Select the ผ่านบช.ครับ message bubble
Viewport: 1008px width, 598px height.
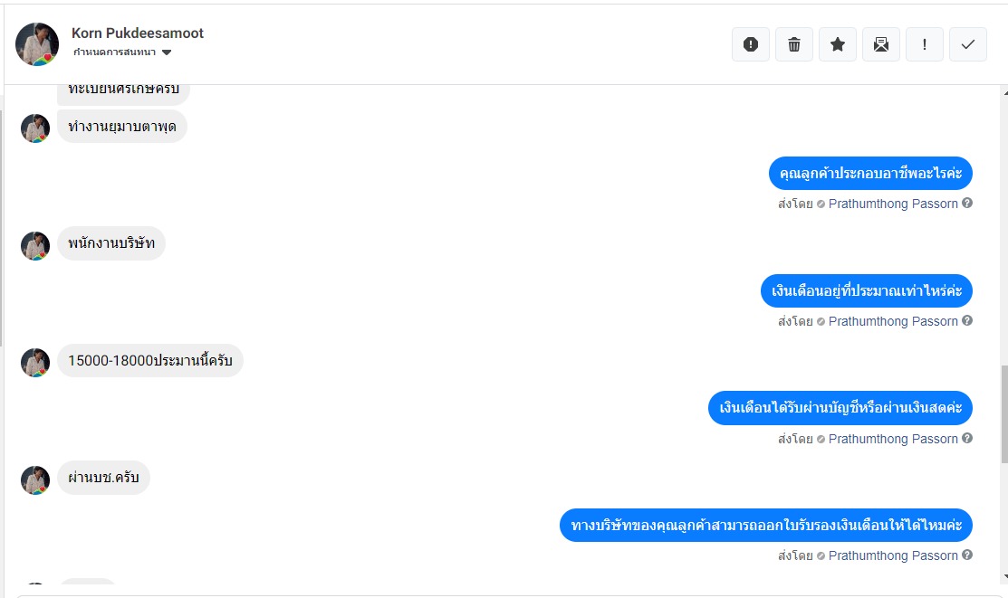[x=103, y=478]
